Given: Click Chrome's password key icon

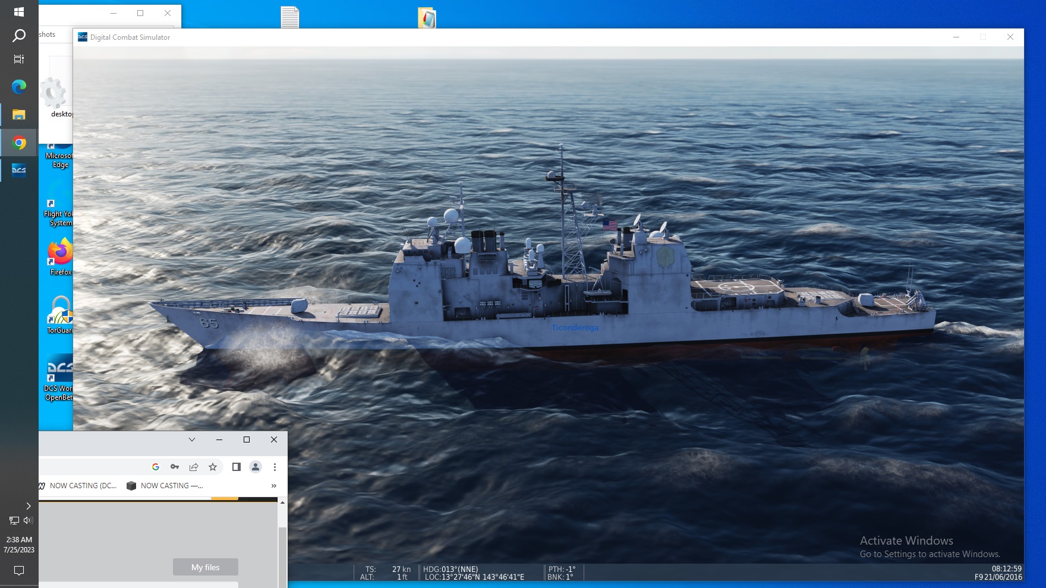Looking at the screenshot, I should tap(175, 467).
